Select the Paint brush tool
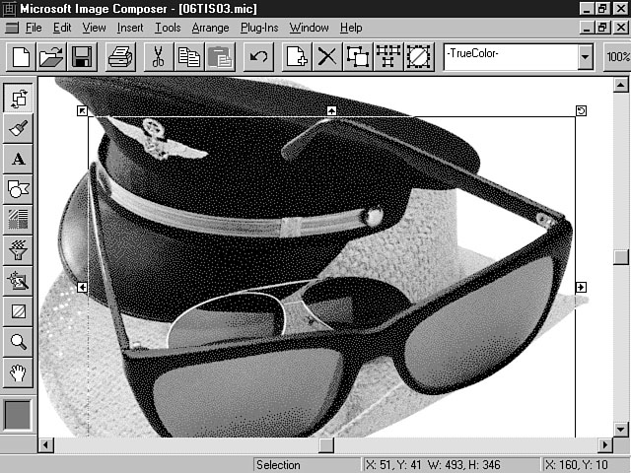 click(x=19, y=129)
